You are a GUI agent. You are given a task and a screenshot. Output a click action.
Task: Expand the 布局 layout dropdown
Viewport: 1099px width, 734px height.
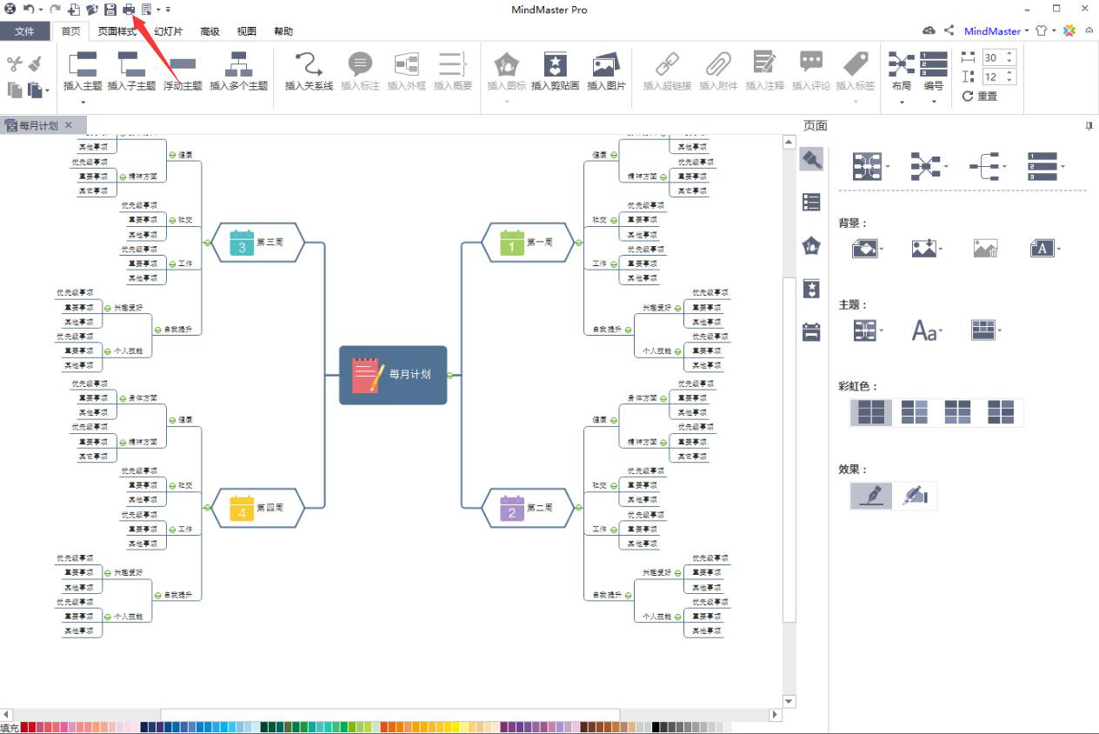[x=902, y=102]
